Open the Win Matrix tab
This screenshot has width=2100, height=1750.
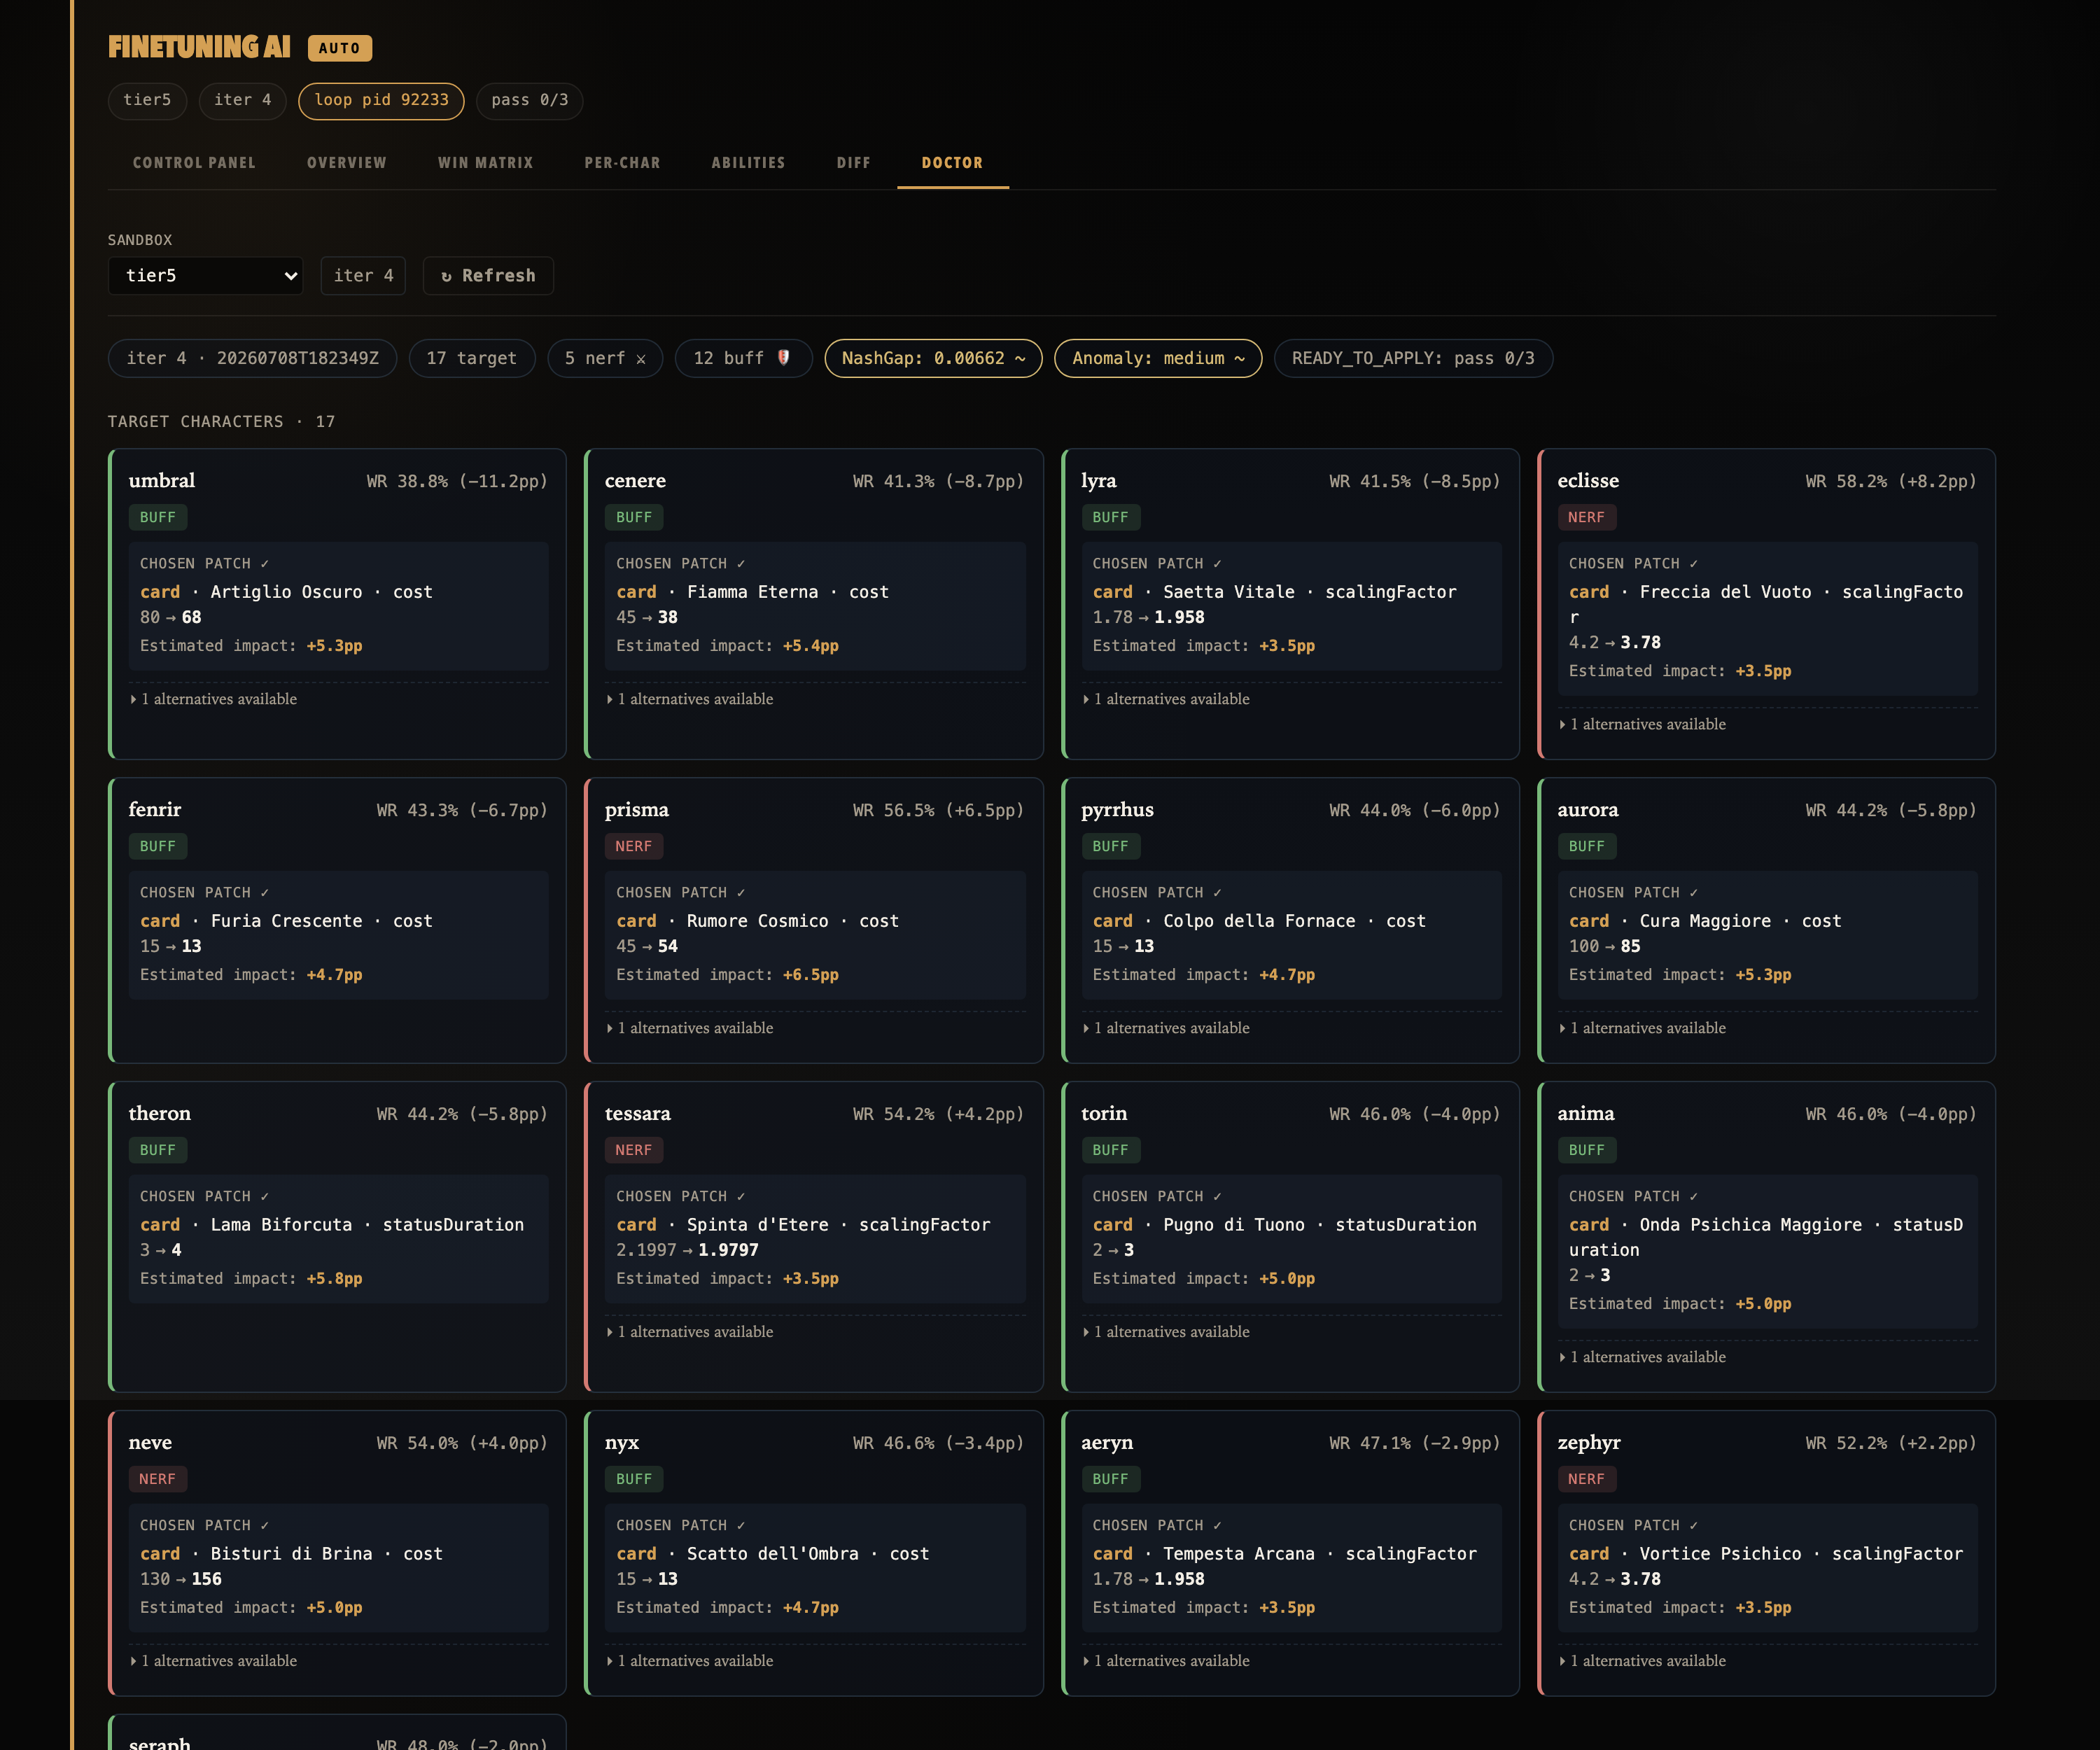tap(485, 162)
